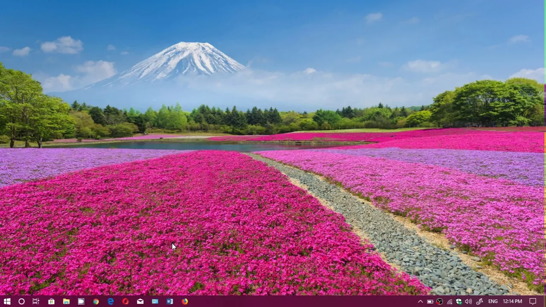Change the ENG input language
The image size is (546, 307).
(x=493, y=301)
